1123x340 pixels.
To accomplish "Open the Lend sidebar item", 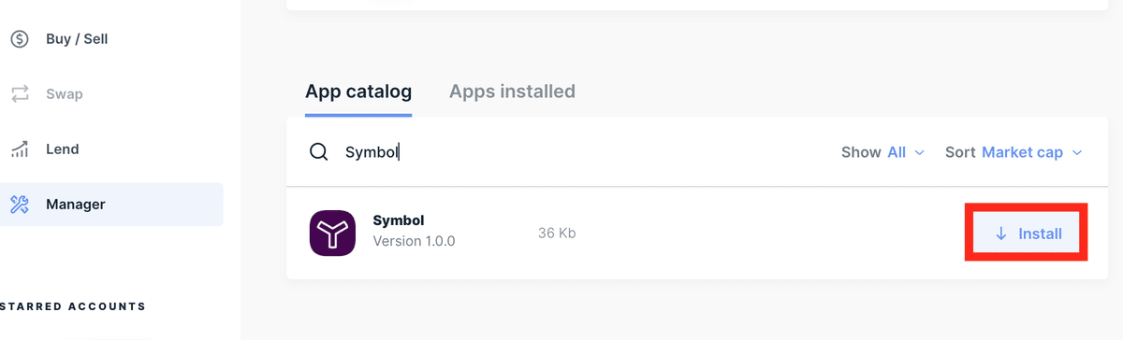I will click(112, 149).
